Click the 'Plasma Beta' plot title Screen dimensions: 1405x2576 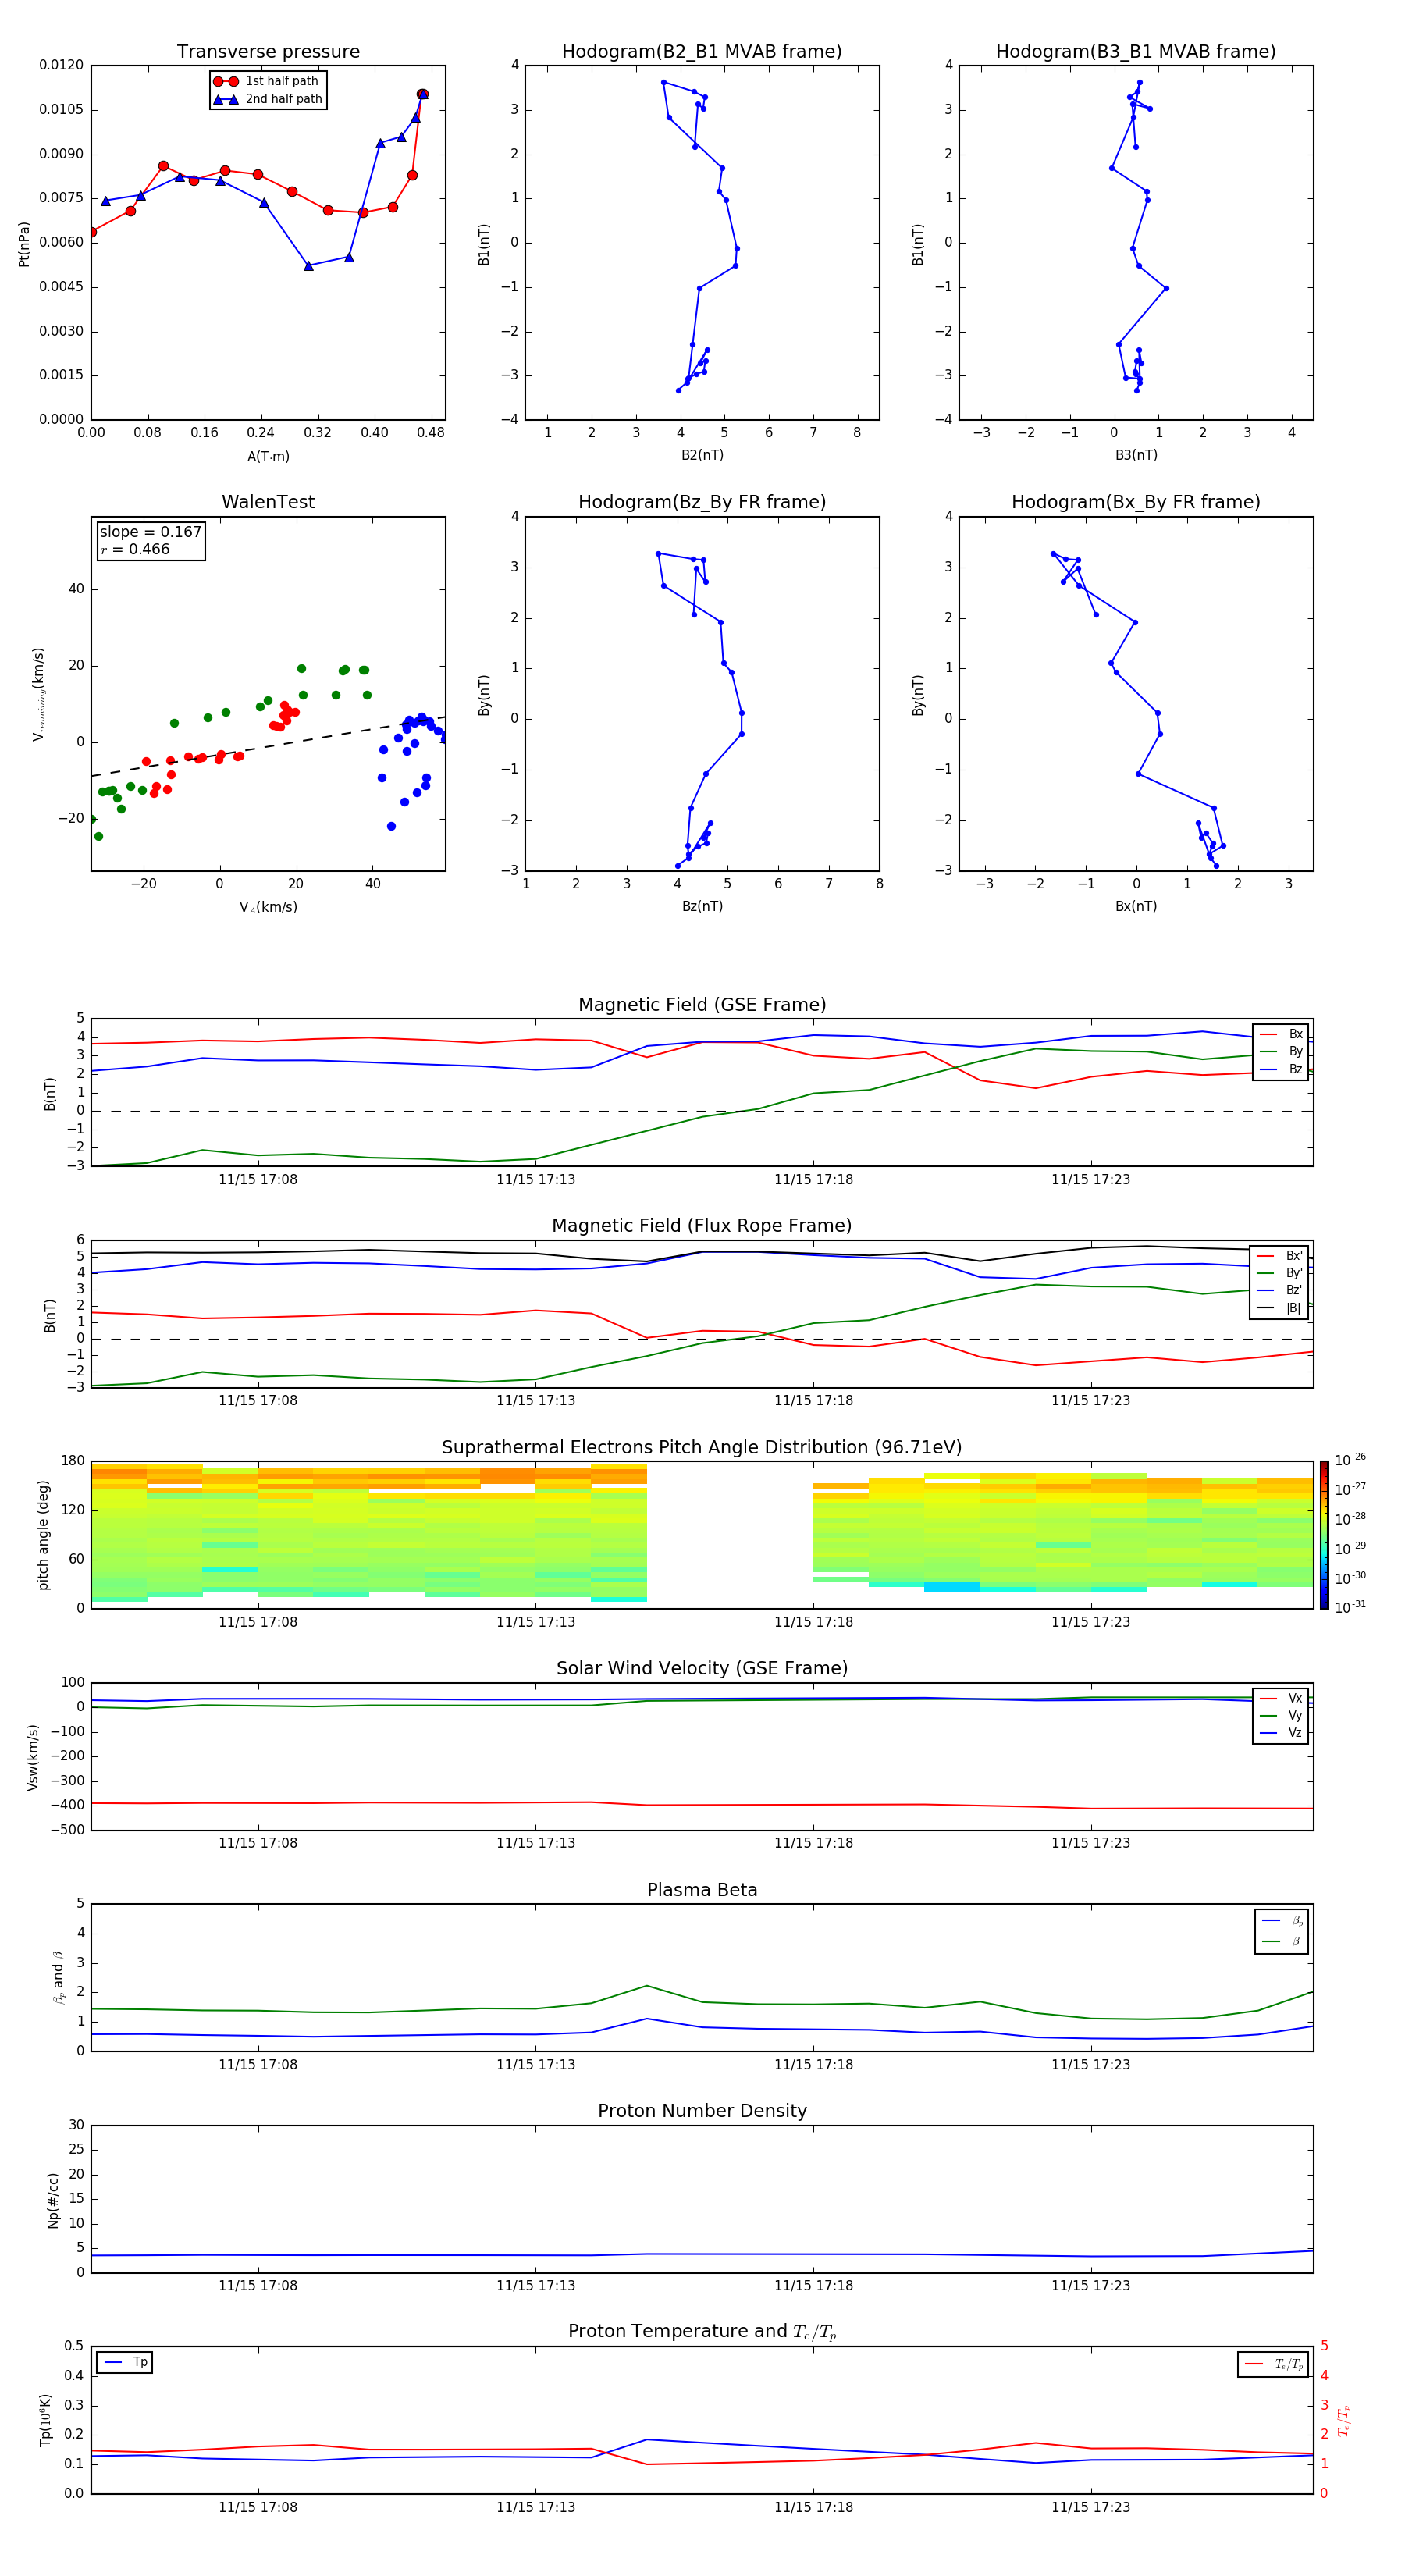(x=702, y=1890)
